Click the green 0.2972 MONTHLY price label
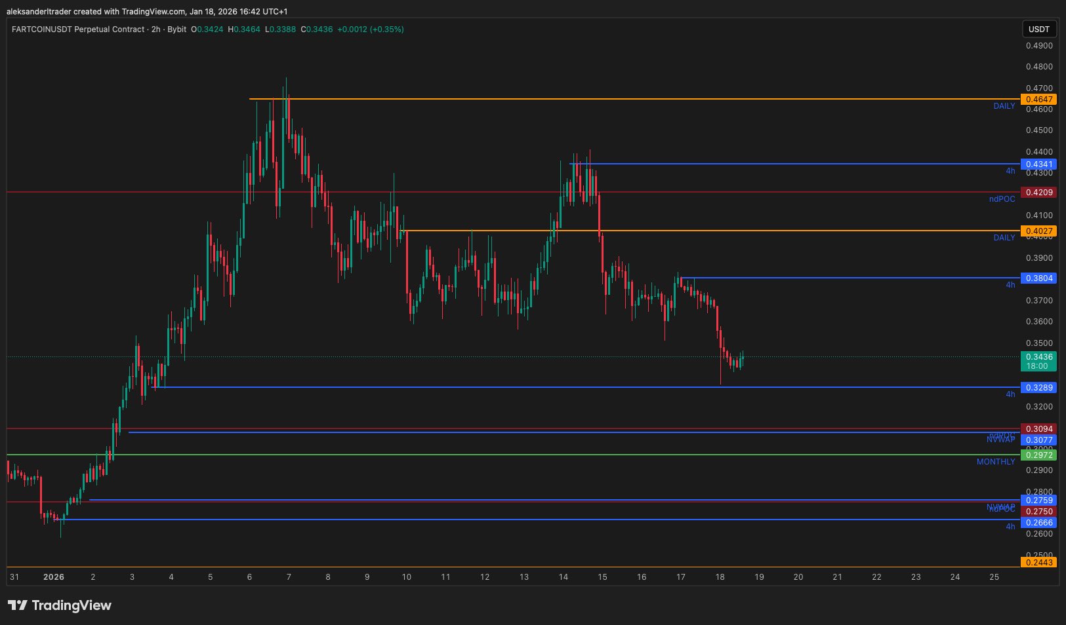Screen dimensions: 1066x625 [1038, 455]
